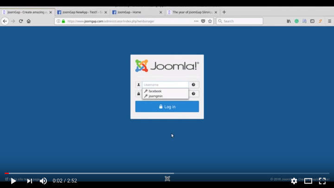The height and width of the screenshot is (188, 334).
Task: Click the padlock icon beside password field
Action: [139, 94]
